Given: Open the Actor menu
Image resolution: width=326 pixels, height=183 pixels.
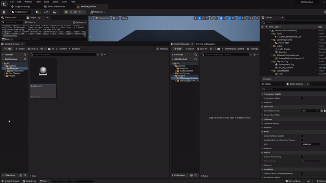Looking at the screenshot, I should click(64, 2).
